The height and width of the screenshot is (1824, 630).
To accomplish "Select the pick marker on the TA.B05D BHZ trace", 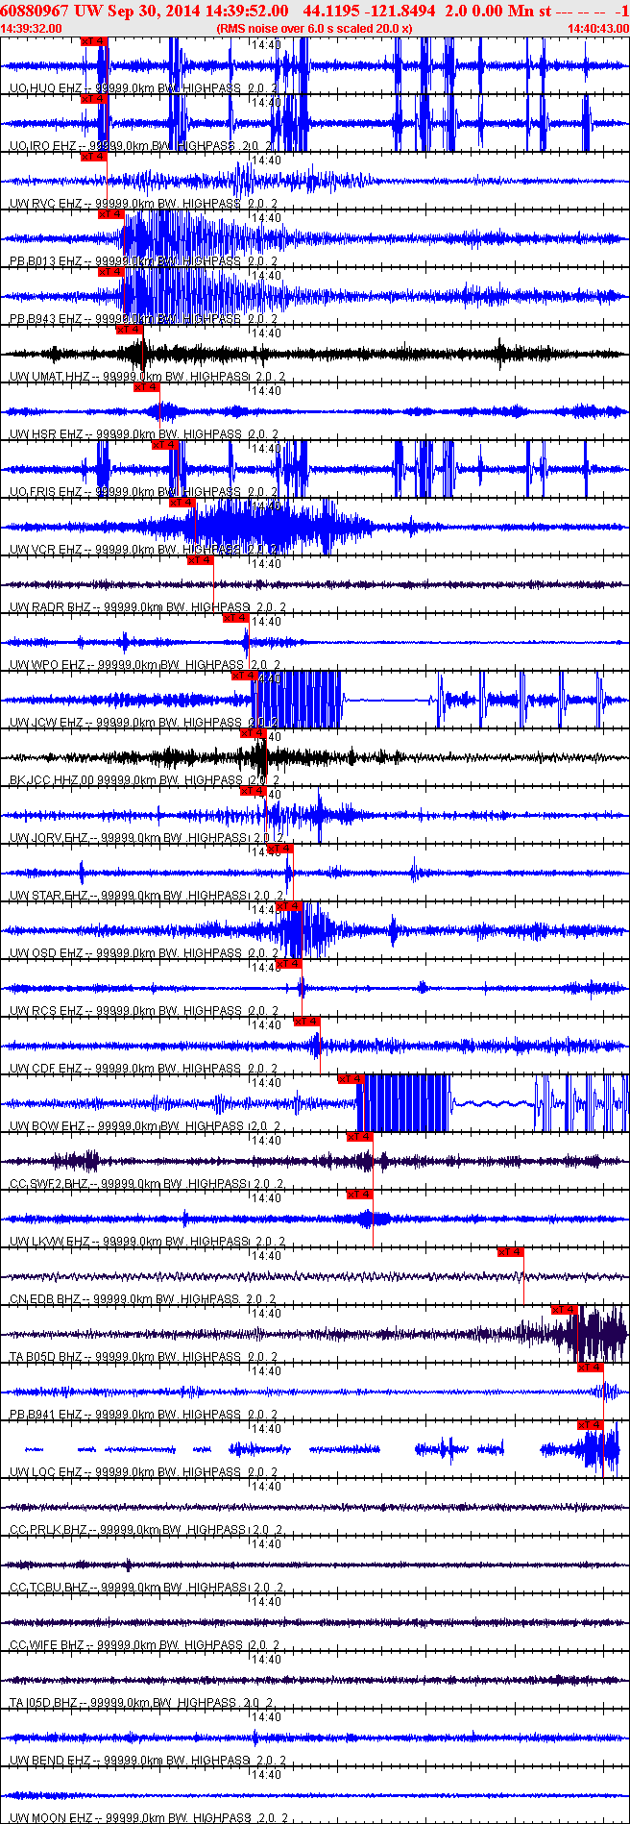I will 565,1310.
